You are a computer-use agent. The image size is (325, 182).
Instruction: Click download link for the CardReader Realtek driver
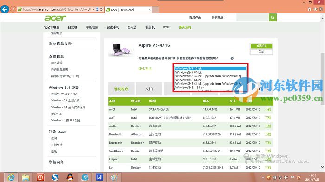tap(268, 151)
